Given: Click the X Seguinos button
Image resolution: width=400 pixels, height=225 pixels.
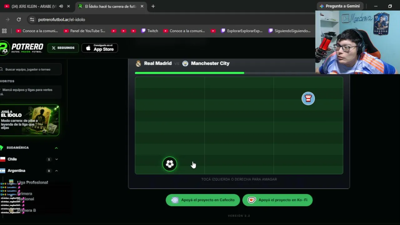Looking at the screenshot, I should click(x=63, y=48).
